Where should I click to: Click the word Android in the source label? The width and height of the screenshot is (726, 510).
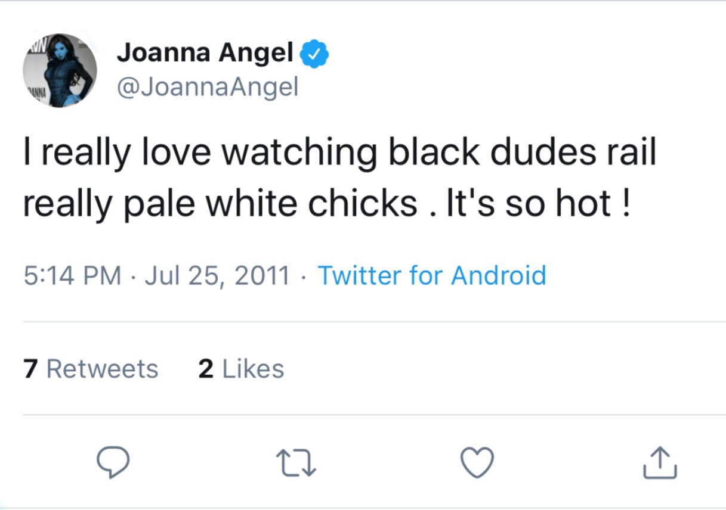[498, 275]
